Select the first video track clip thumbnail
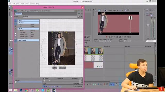 86,51
